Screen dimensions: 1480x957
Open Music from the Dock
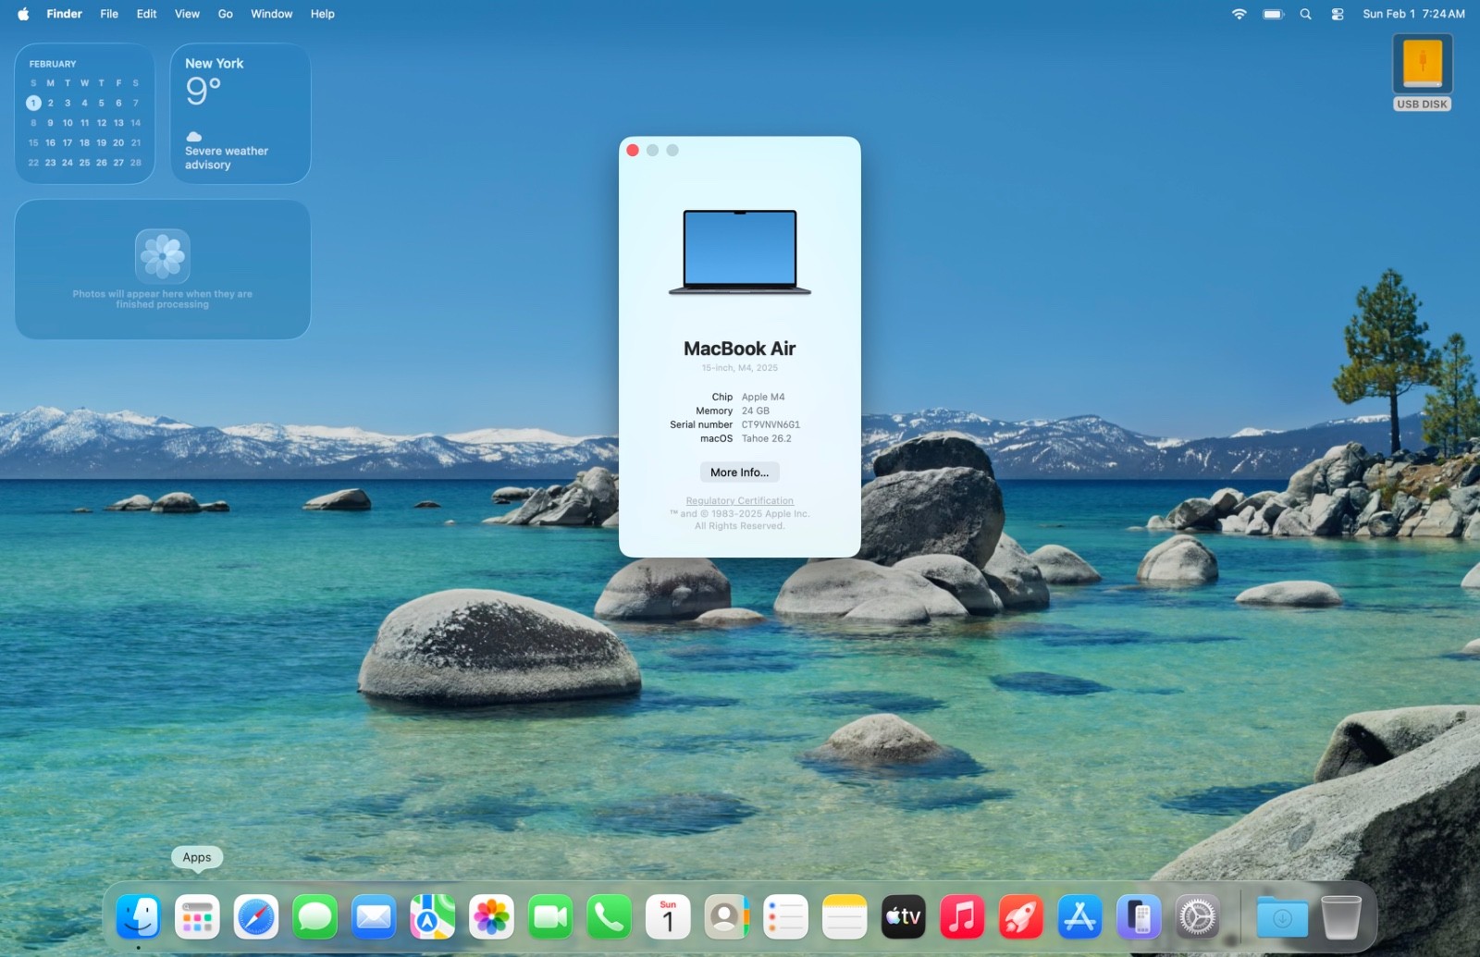[962, 917]
